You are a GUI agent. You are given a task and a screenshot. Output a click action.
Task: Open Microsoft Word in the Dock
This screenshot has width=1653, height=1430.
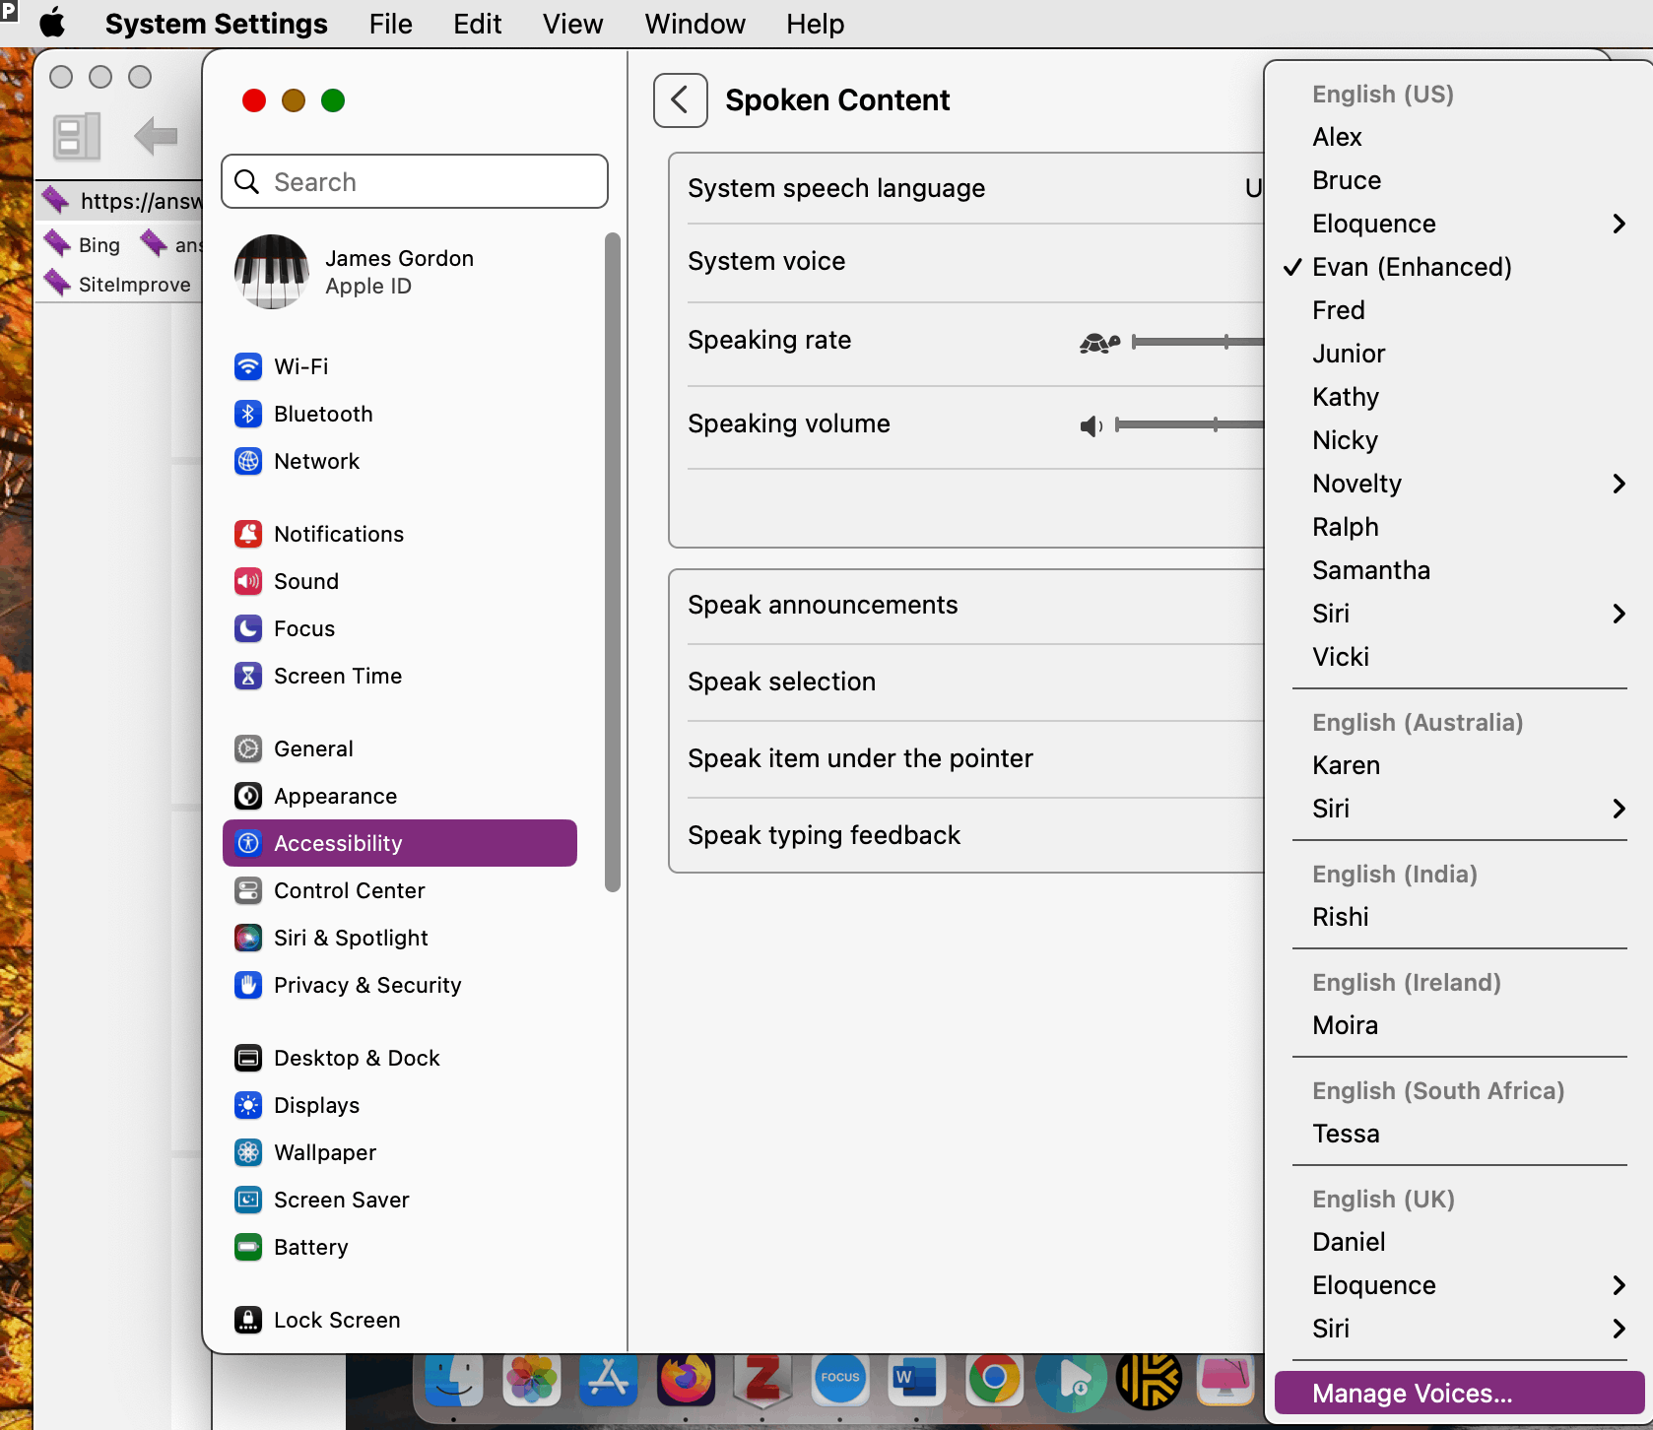916,1379
